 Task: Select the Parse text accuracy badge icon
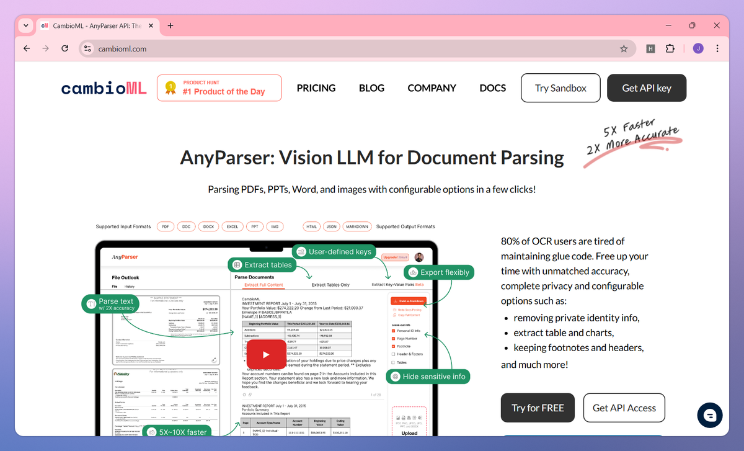tap(91, 303)
